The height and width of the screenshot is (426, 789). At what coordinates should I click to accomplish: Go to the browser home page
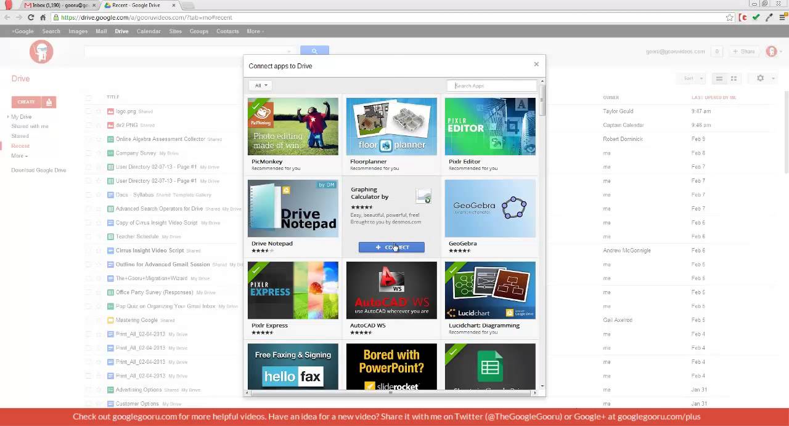click(43, 18)
